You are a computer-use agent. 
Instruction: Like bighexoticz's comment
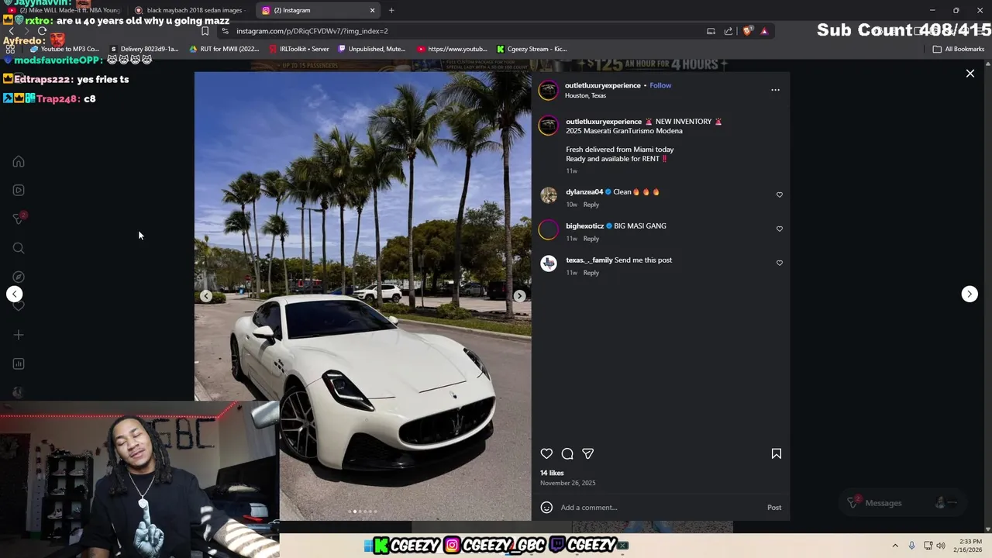tap(779, 229)
